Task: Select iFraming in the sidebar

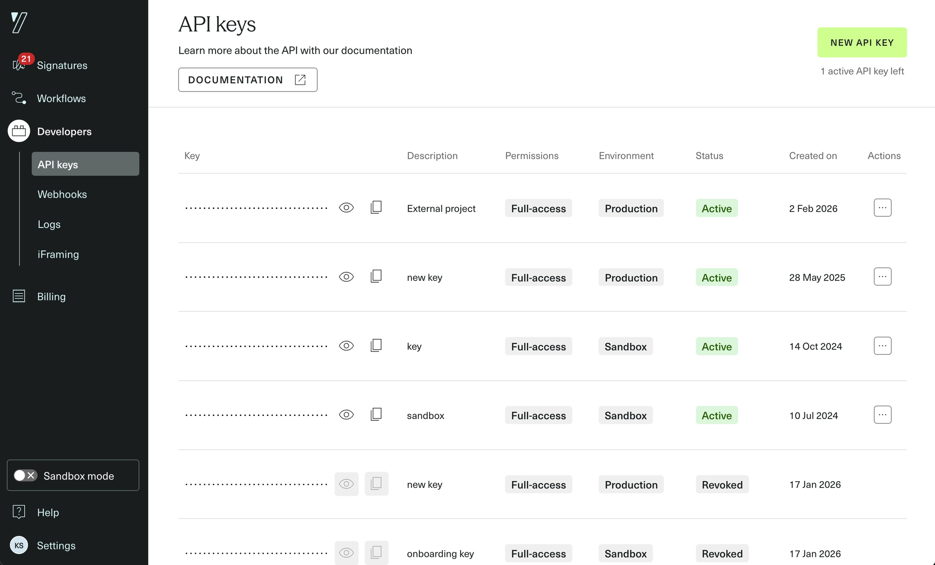Action: (58, 254)
